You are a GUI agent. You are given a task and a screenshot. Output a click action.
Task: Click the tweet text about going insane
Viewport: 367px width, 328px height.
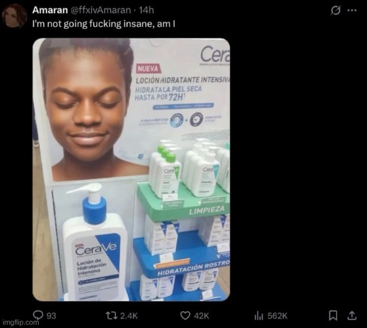click(x=104, y=24)
